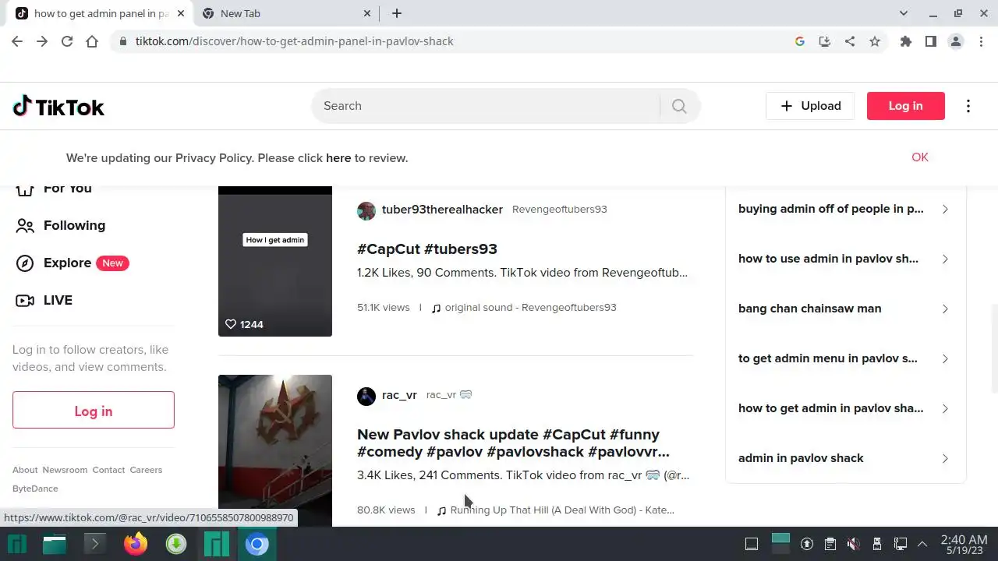Open the three-dot more options menu on TikTok

[x=968, y=106]
